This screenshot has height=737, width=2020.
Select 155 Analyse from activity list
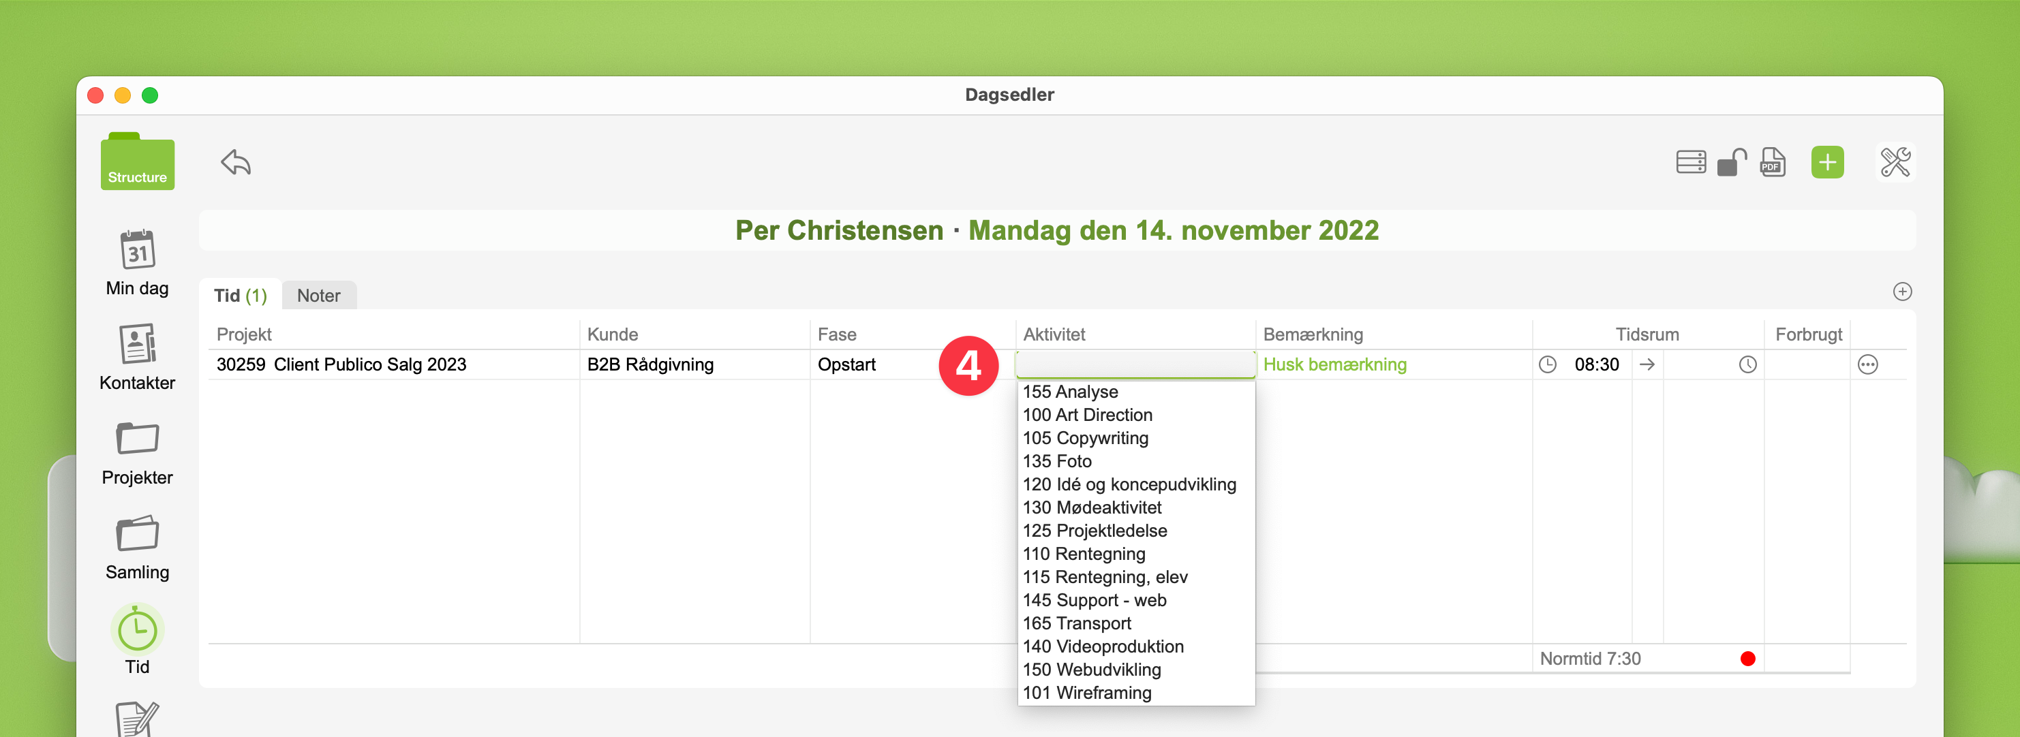[x=1069, y=391]
